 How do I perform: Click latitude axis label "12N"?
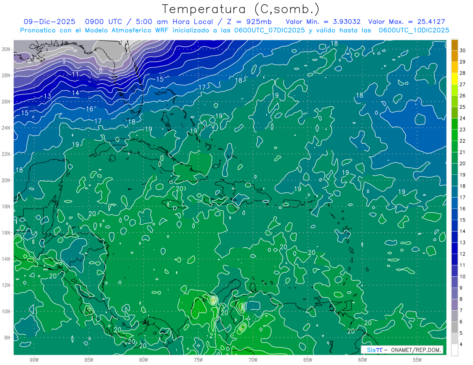tap(7, 285)
